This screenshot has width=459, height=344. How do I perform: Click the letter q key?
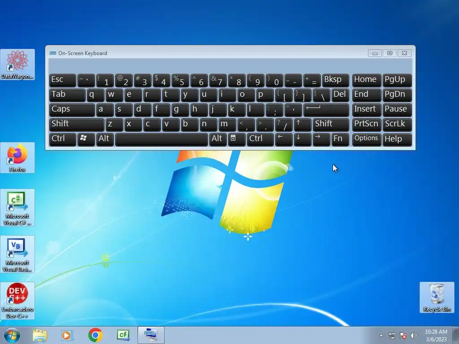95,95
